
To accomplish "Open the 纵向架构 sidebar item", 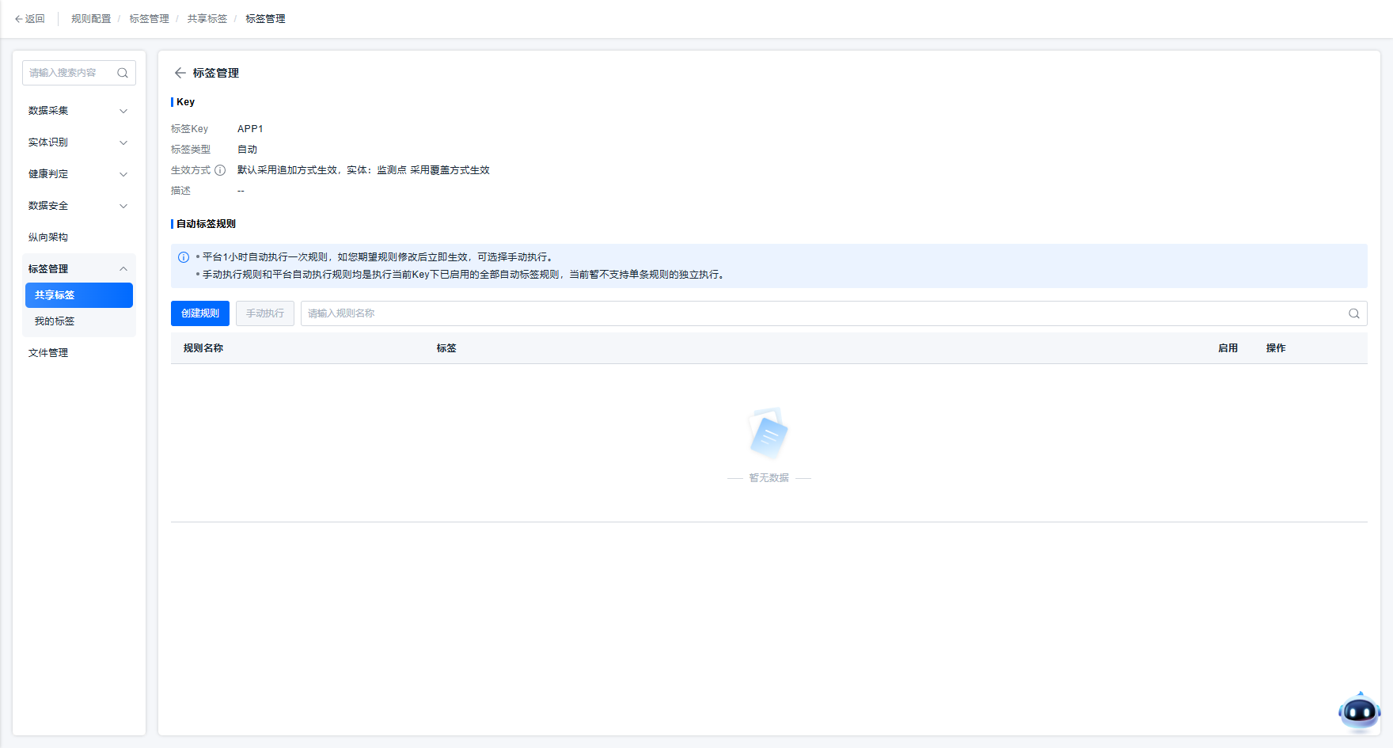I will 48,237.
